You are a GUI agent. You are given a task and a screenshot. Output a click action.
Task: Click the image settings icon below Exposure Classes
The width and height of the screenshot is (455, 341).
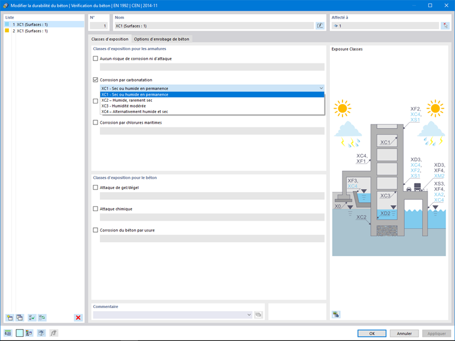tap(336, 314)
